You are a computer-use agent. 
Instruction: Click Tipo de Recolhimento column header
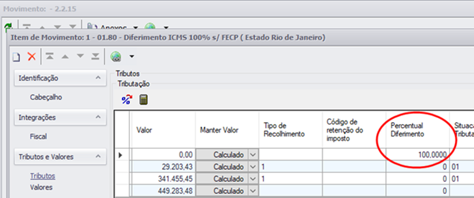(x=291, y=130)
